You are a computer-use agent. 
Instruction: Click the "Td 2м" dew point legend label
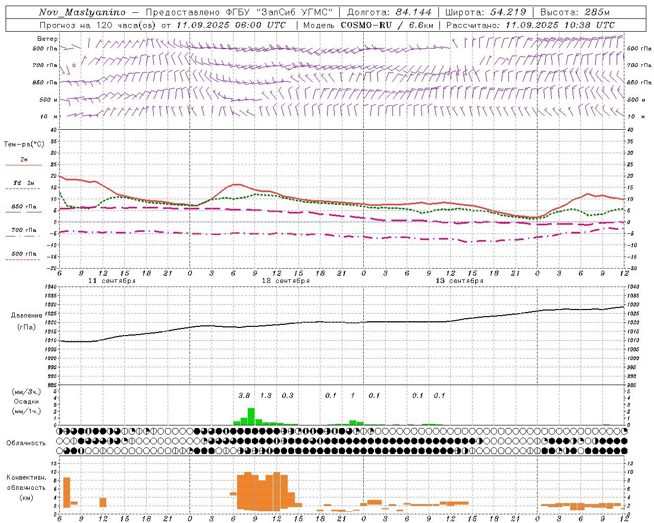(24, 183)
